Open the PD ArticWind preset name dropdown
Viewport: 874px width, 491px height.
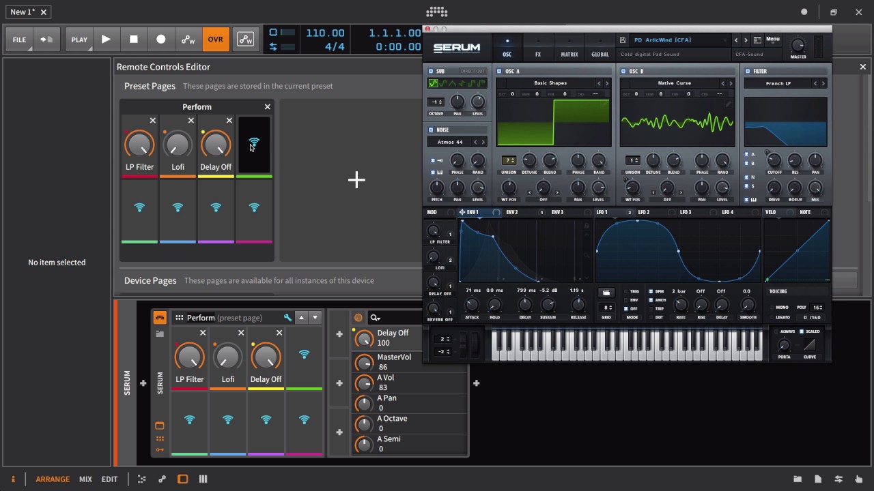(680, 40)
